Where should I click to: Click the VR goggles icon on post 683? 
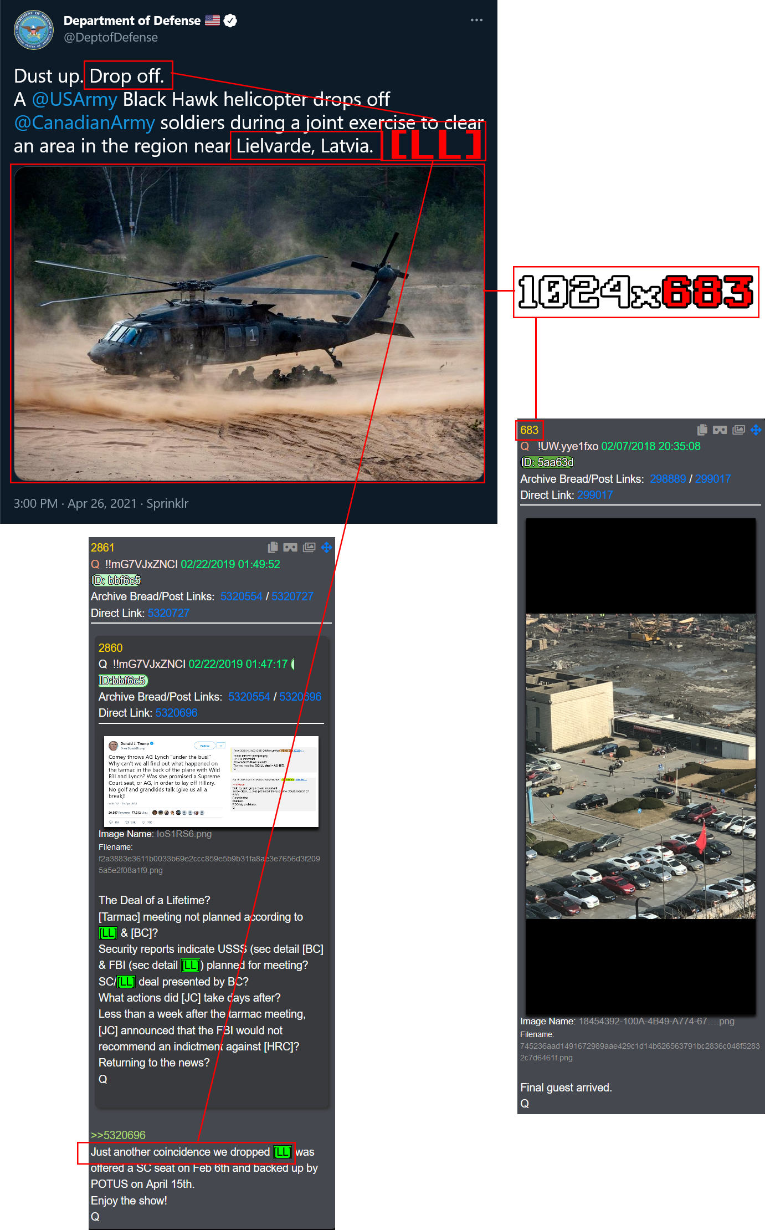pos(720,430)
